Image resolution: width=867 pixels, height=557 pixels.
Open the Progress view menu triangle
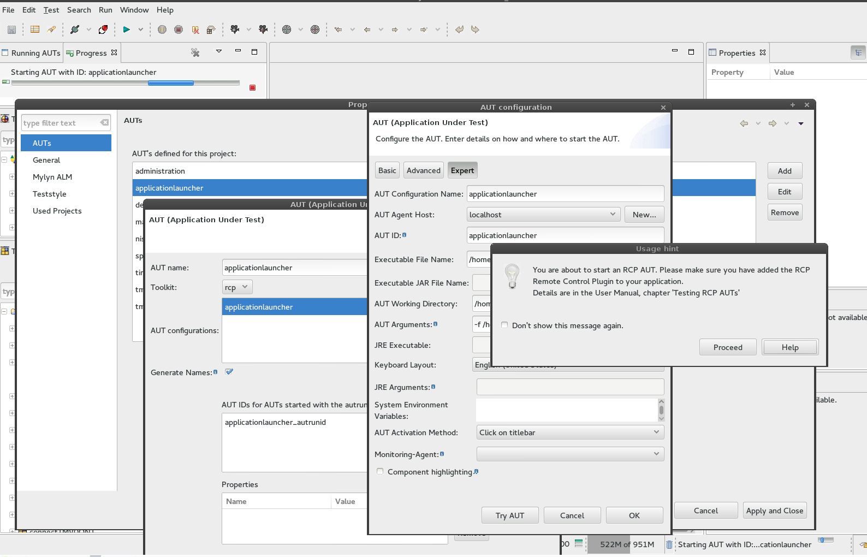(x=219, y=51)
